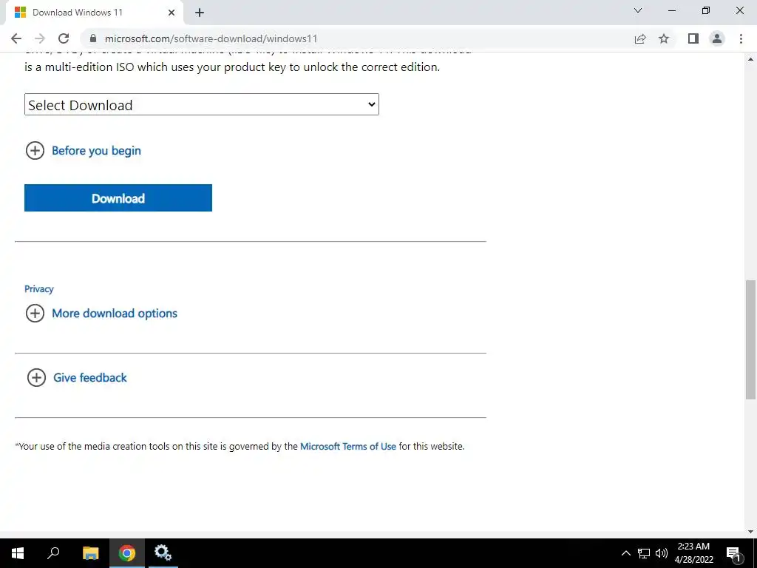Image resolution: width=757 pixels, height=568 pixels.
Task: Click the scrollbar up arrow
Action: 750,59
